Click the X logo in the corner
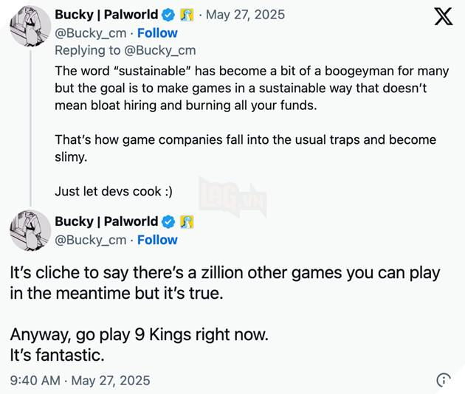Viewport: 465px width, 394px height. [x=443, y=17]
